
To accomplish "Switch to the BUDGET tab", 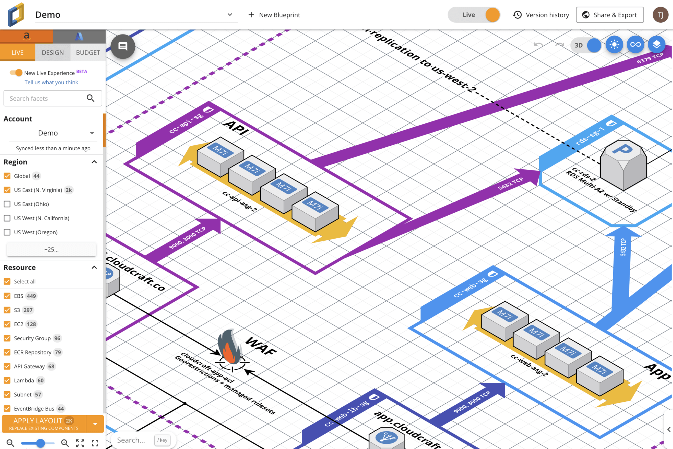I will click(88, 52).
